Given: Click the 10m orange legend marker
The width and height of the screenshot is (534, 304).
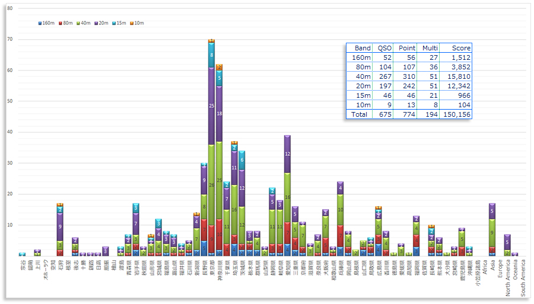Looking at the screenshot, I should (x=132, y=23).
